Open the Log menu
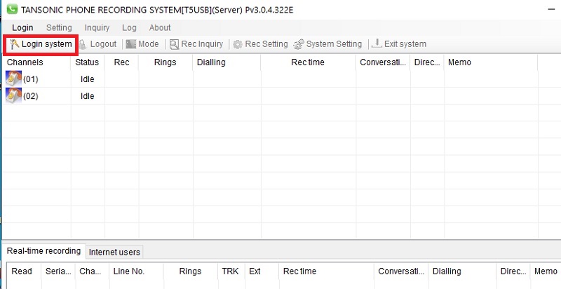 click(x=129, y=28)
